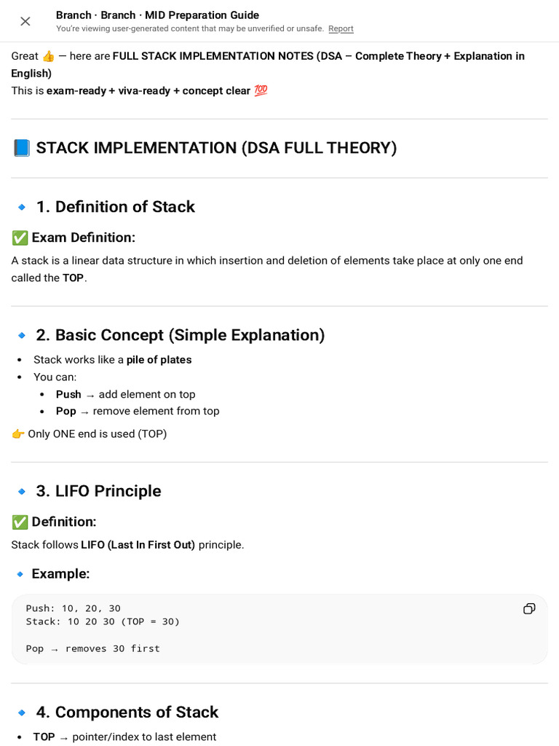Click the bold LIFO (Last In First Out) text
The width and height of the screenshot is (559, 746).
[138, 545]
